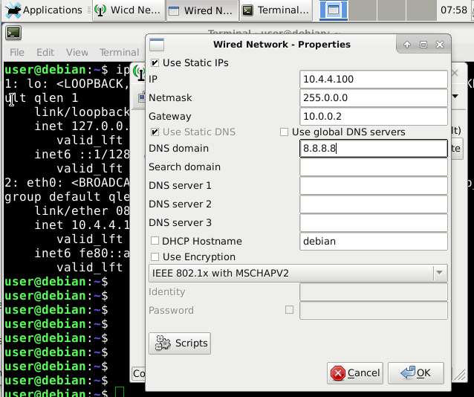Toggle Use Static DNS checkbox

tap(155, 132)
